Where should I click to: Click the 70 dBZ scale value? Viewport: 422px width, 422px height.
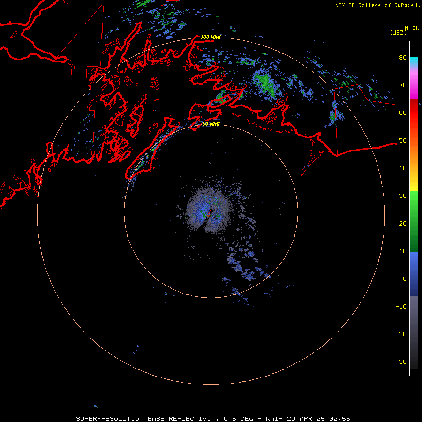[403, 85]
